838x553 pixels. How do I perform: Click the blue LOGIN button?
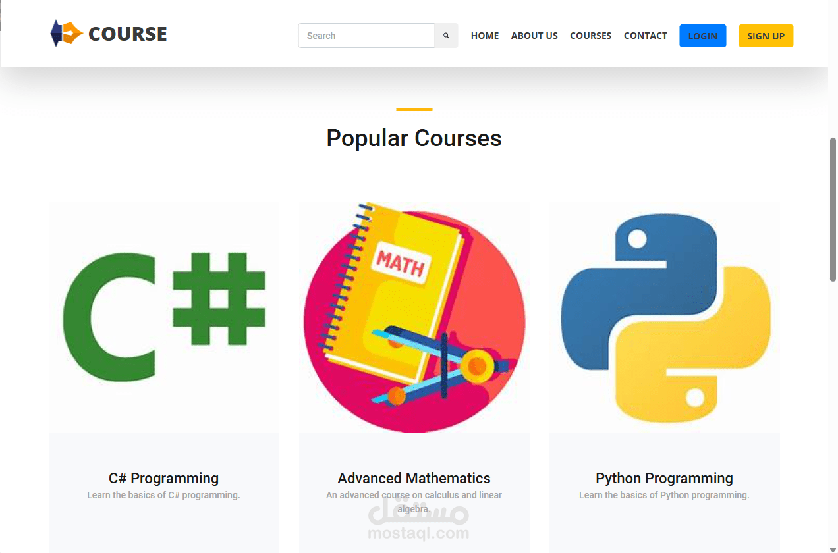pyautogui.click(x=703, y=36)
